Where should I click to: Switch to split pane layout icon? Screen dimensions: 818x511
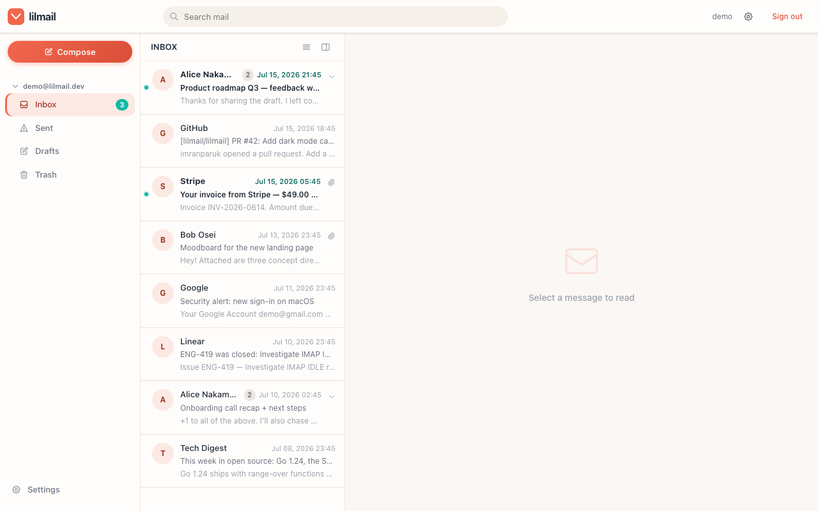326,47
